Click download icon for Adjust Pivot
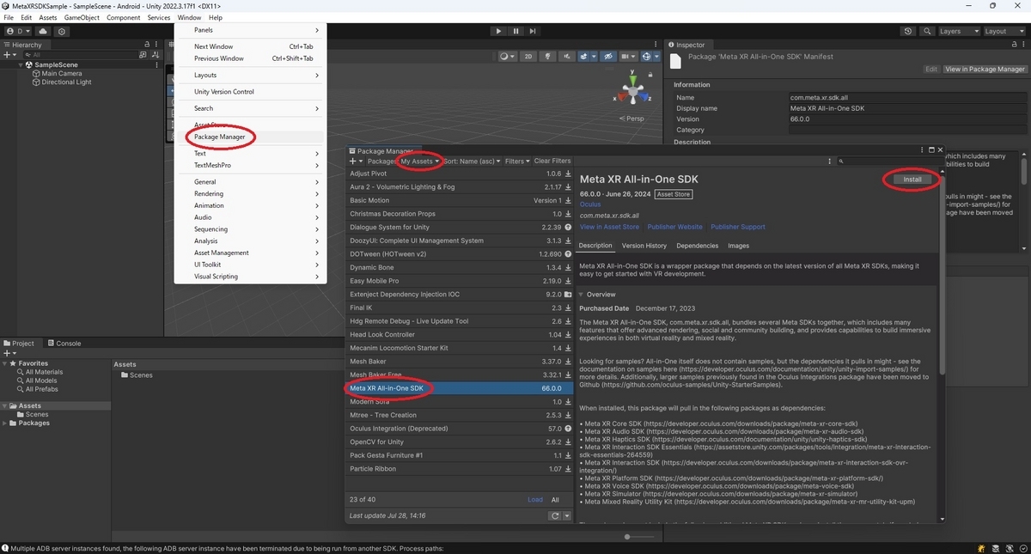The width and height of the screenshot is (1031, 554). click(568, 174)
